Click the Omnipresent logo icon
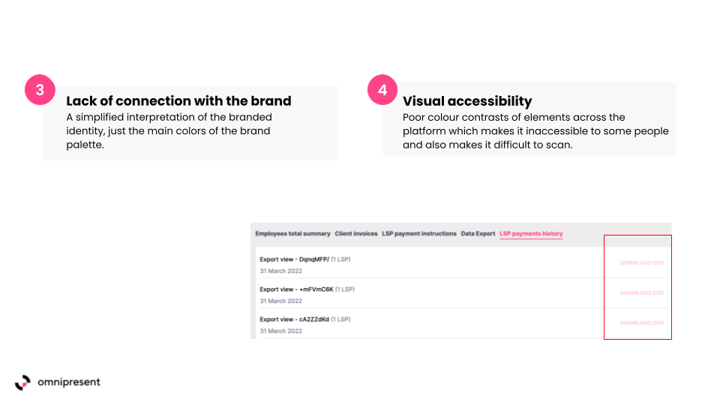720x405 pixels. [x=23, y=382]
